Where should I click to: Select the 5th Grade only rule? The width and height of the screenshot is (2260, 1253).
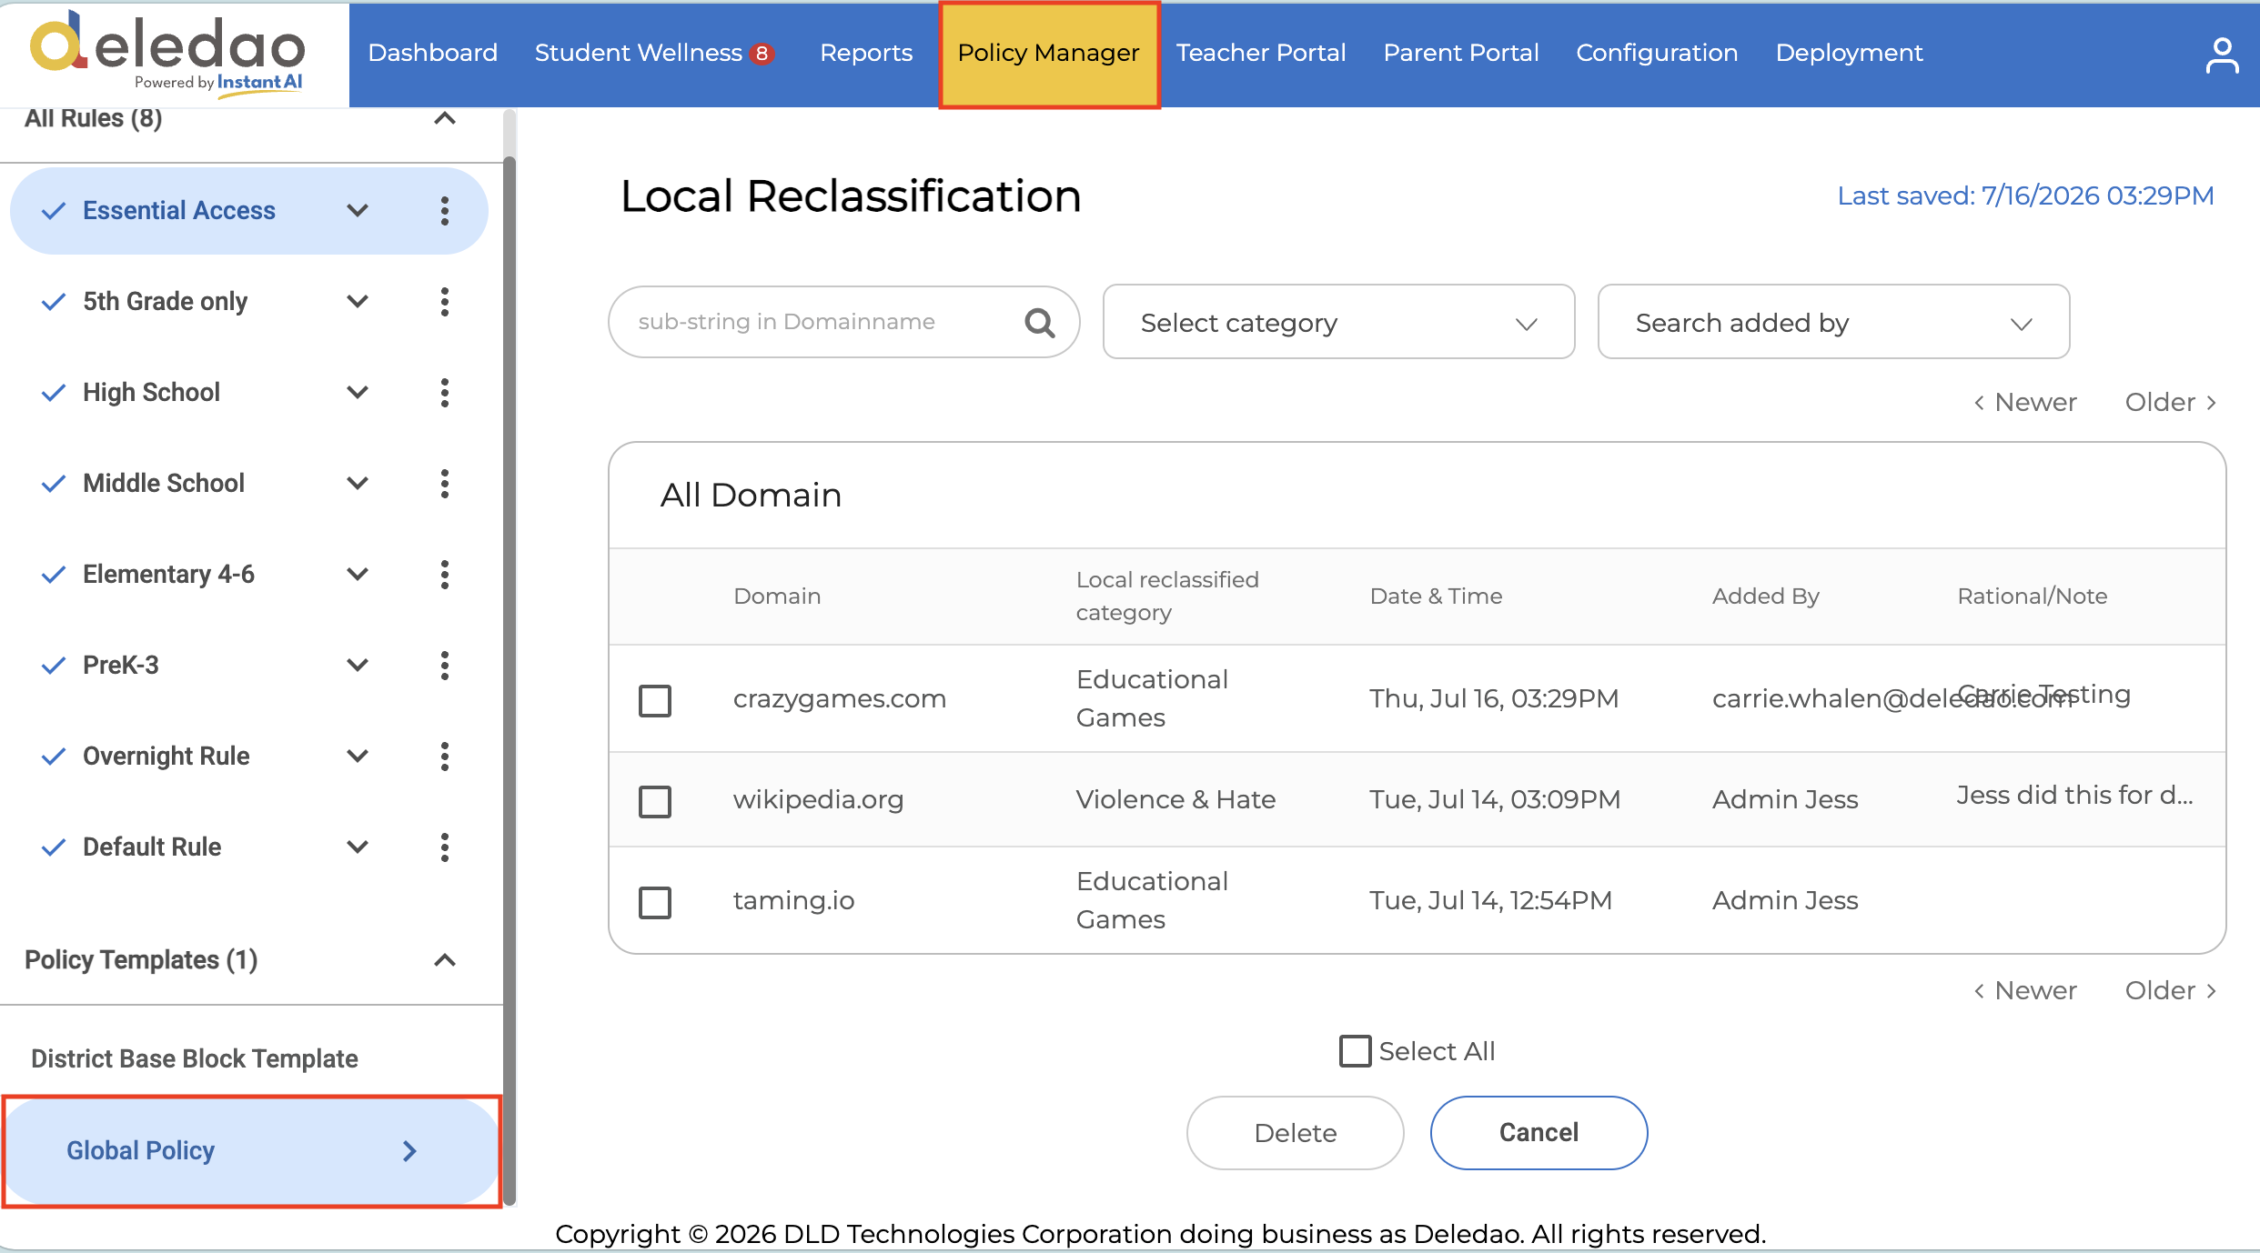[x=165, y=302]
